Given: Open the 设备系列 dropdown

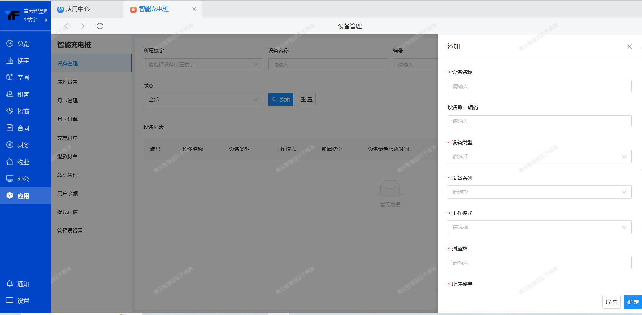Looking at the screenshot, I should 539,192.
